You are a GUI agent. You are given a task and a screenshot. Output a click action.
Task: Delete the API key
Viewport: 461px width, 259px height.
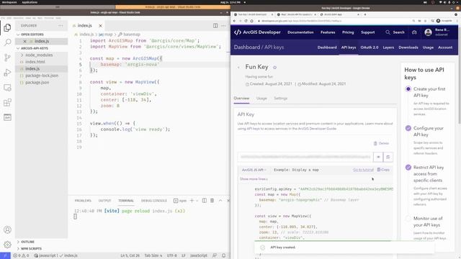[381, 143]
